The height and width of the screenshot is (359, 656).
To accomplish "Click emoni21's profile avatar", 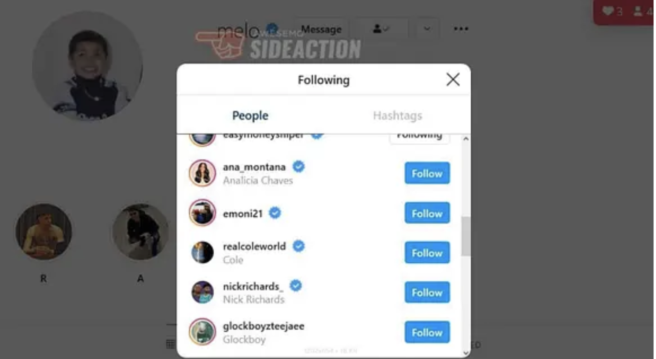I will [202, 213].
